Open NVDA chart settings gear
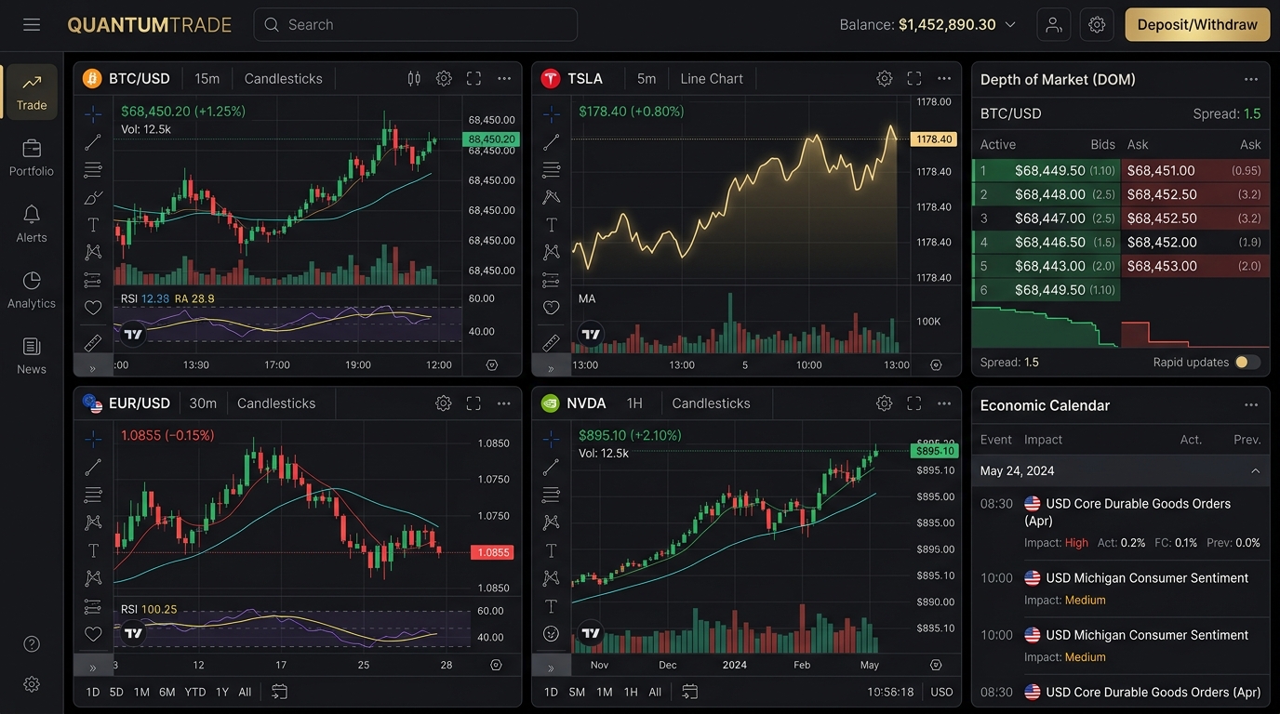 point(885,403)
